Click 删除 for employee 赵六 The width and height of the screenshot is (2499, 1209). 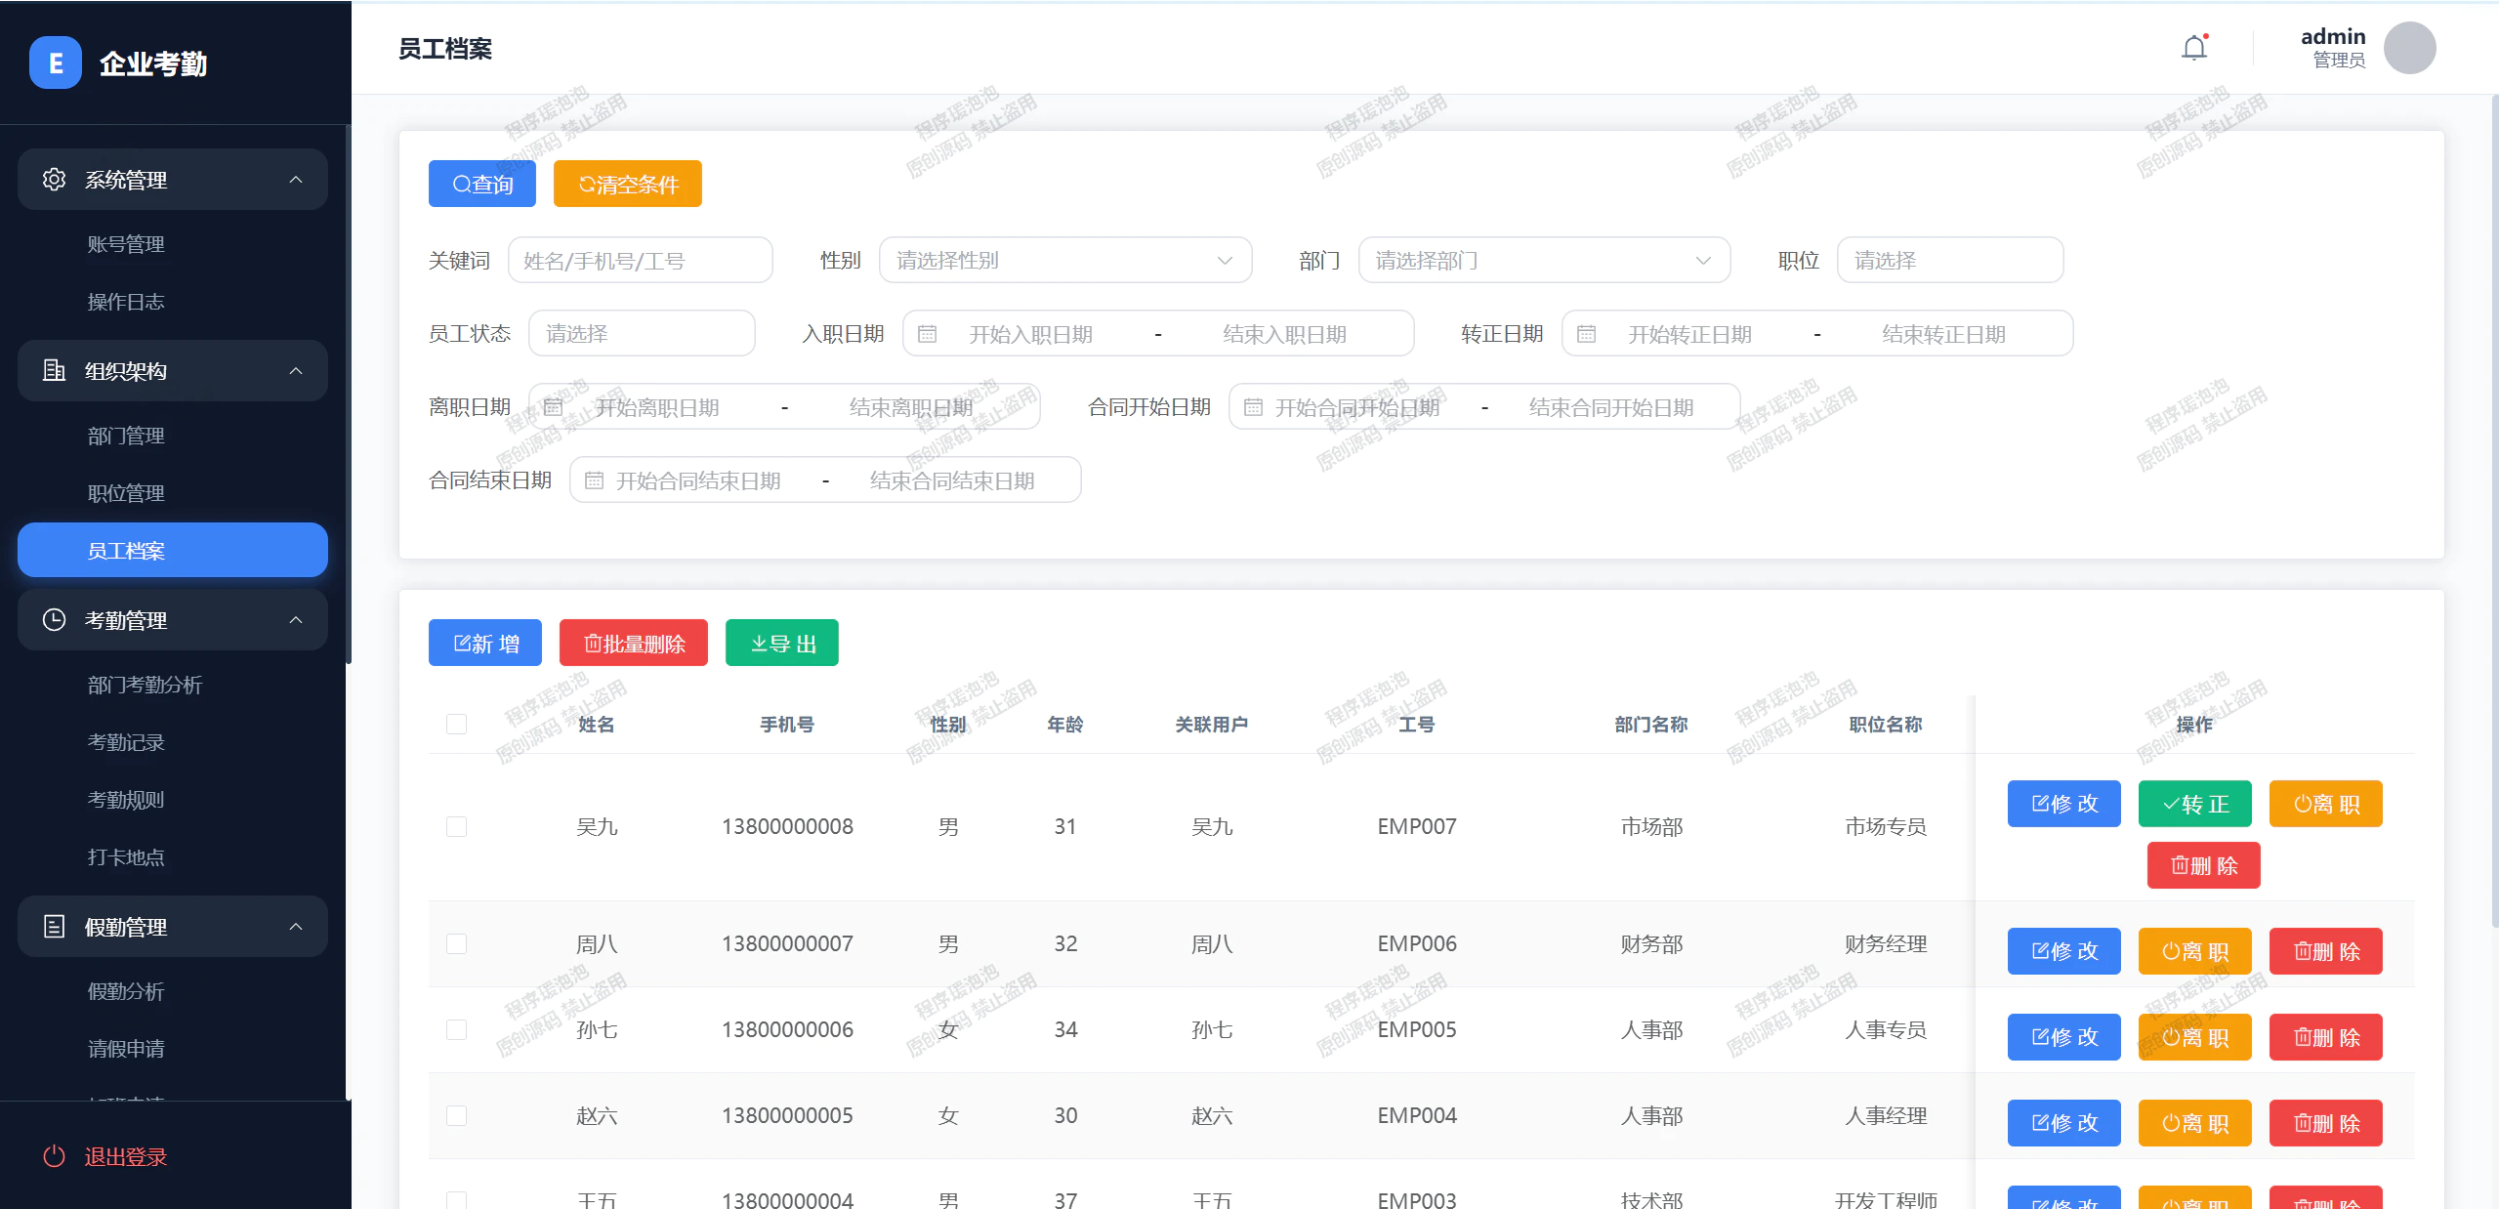[x=2326, y=1123]
